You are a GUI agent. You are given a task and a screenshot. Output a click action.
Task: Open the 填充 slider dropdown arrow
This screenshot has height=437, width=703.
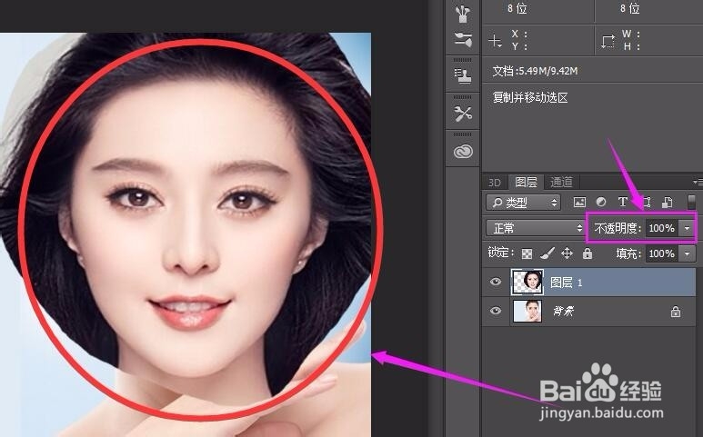pyautogui.click(x=687, y=253)
